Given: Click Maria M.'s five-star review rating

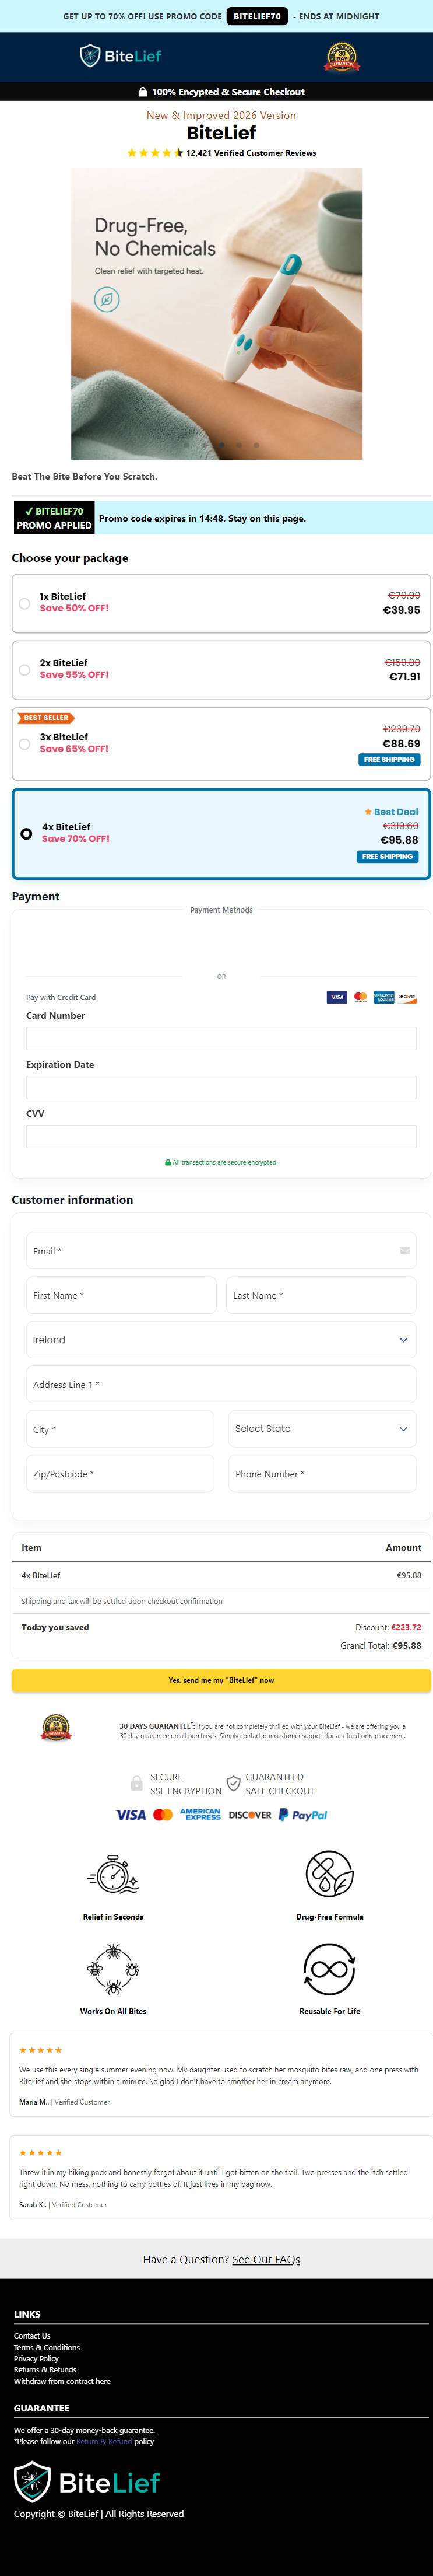Looking at the screenshot, I should point(41,2050).
